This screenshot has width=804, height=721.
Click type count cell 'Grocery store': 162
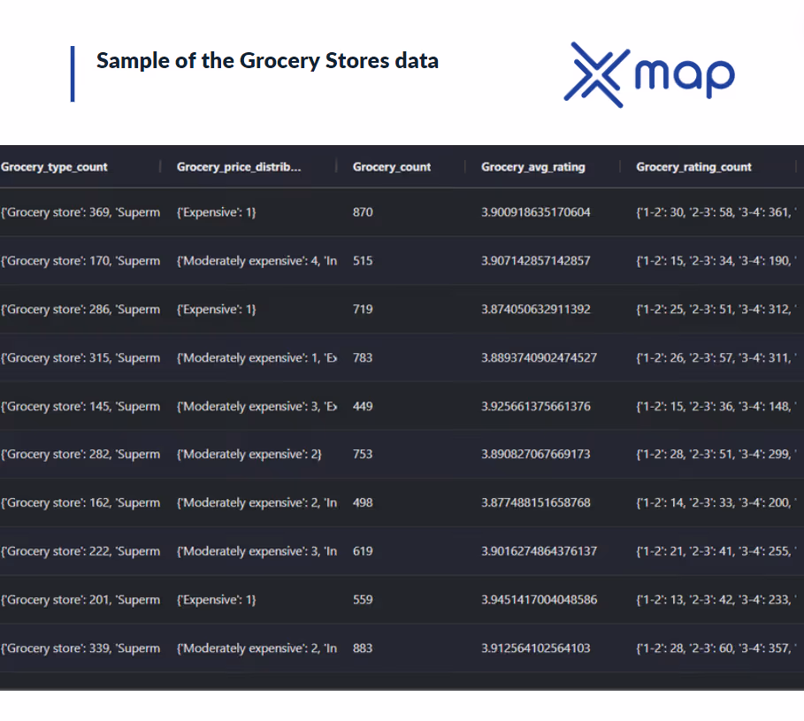click(x=80, y=502)
